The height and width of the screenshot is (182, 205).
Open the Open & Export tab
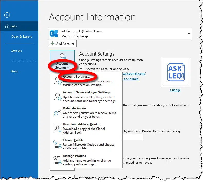(x=21, y=37)
